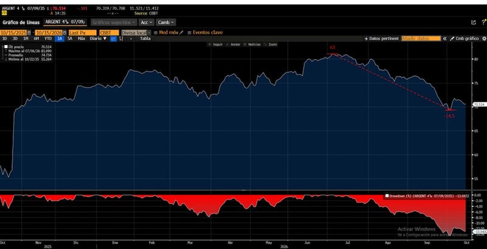Select the YTD range tab
This screenshot has height=249, width=487.
(48, 38)
